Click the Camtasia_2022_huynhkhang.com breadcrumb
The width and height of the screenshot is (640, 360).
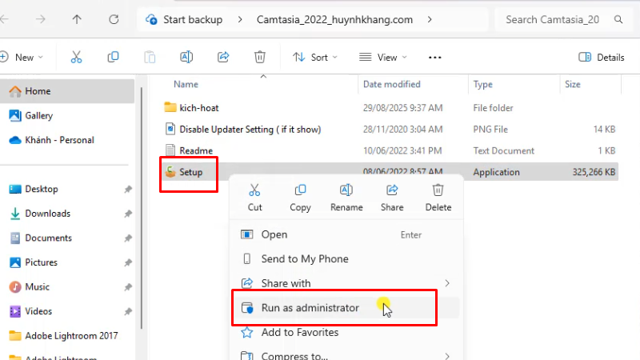click(x=334, y=19)
